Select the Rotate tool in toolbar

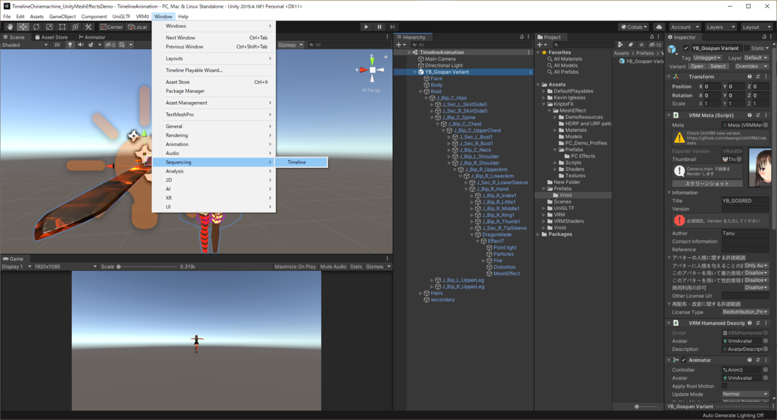(x=36, y=27)
